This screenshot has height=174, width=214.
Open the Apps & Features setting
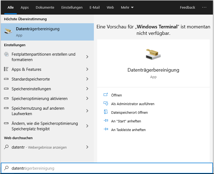47,69
